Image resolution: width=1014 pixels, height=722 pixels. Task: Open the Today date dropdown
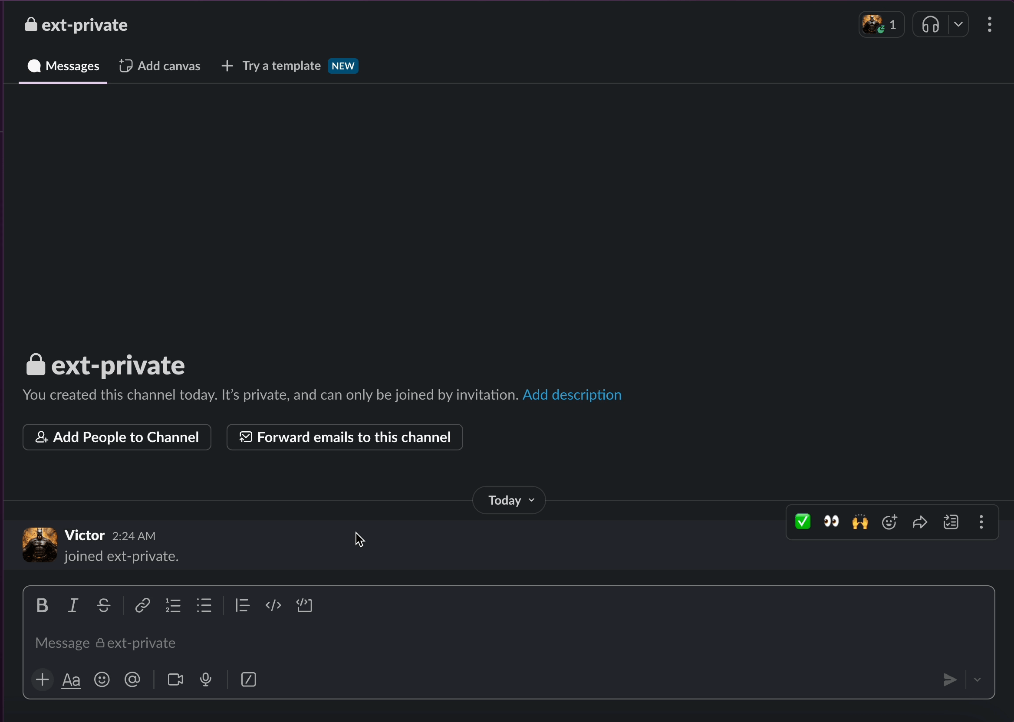(509, 500)
